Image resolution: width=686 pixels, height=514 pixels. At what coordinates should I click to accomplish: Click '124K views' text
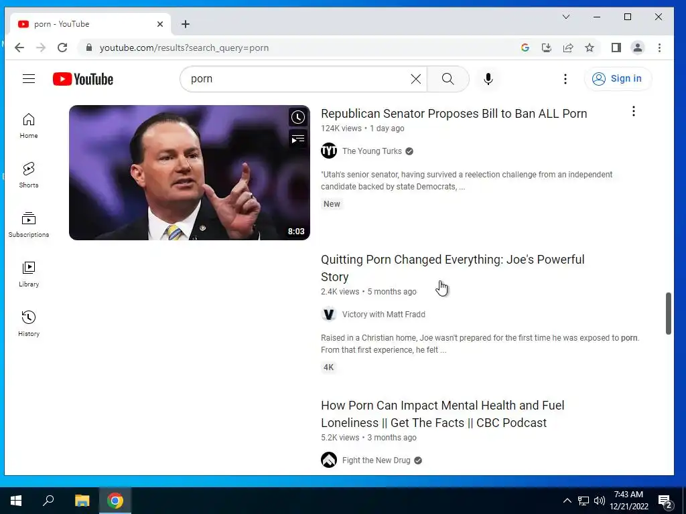pos(341,128)
